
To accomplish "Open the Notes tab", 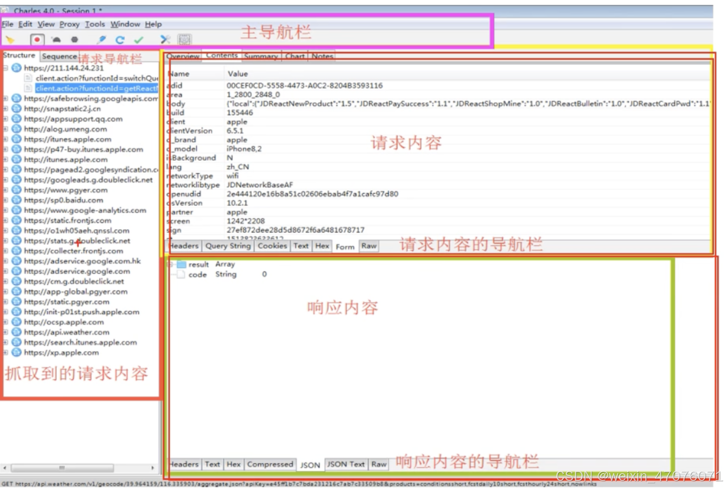I will coord(322,56).
